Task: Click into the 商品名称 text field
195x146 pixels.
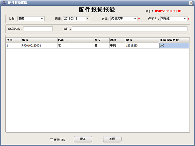Action: [x=38, y=29]
